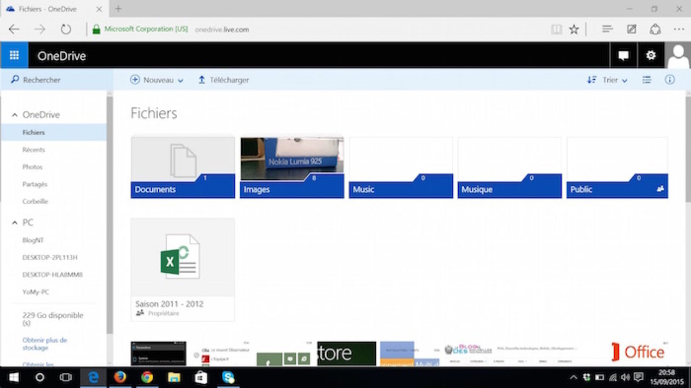Click the Télécharger upload button
Image resolution: width=691 pixels, height=388 pixels.
(223, 80)
